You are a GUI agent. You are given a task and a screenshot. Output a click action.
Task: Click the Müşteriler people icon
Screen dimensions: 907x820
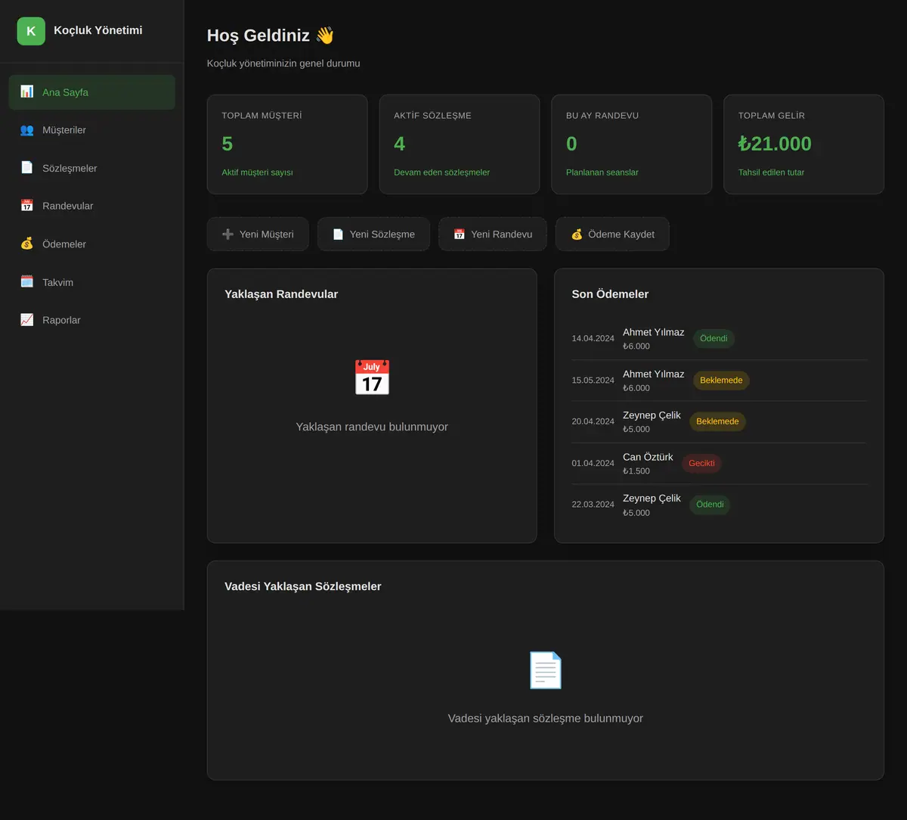click(x=27, y=130)
